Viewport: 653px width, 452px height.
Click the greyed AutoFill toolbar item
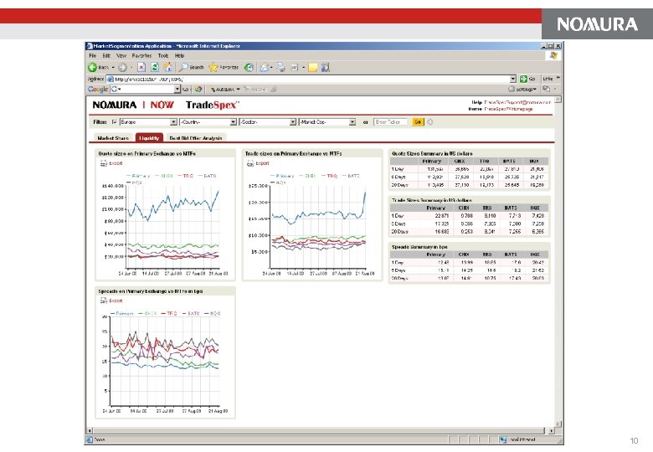click(x=255, y=89)
